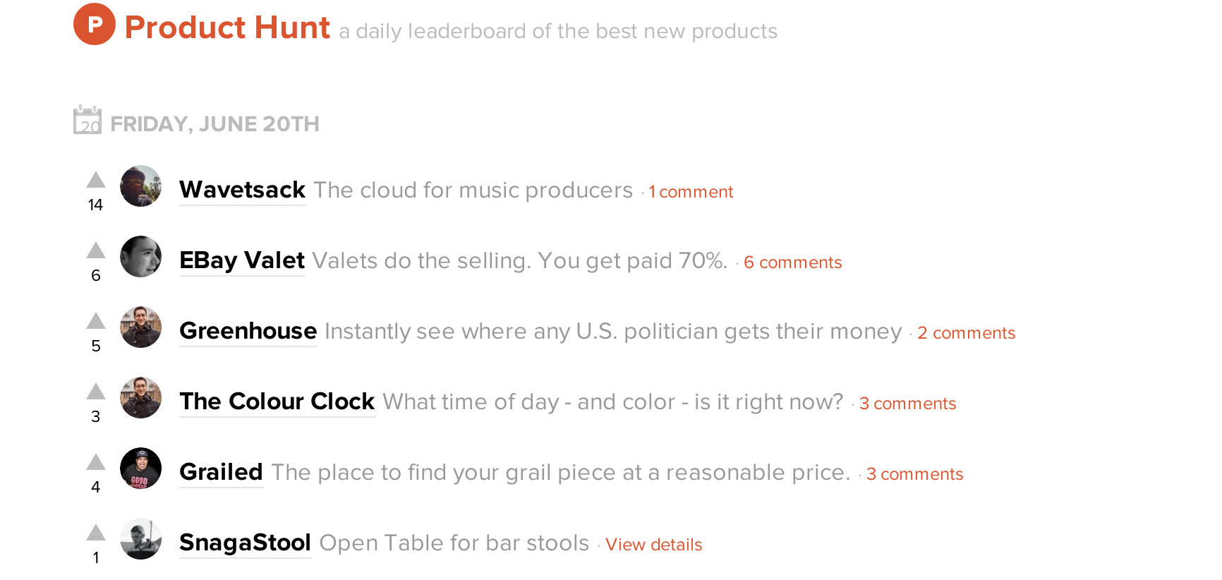This screenshot has height=580, width=1222.
Task: Upvote the Grailed product
Action: [96, 463]
